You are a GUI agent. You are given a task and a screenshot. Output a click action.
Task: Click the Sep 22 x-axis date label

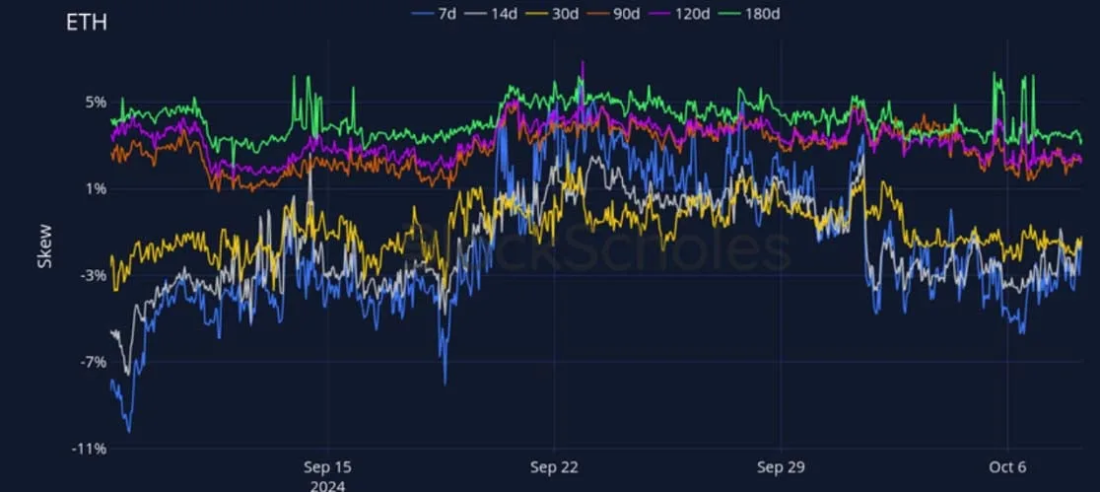click(x=554, y=468)
